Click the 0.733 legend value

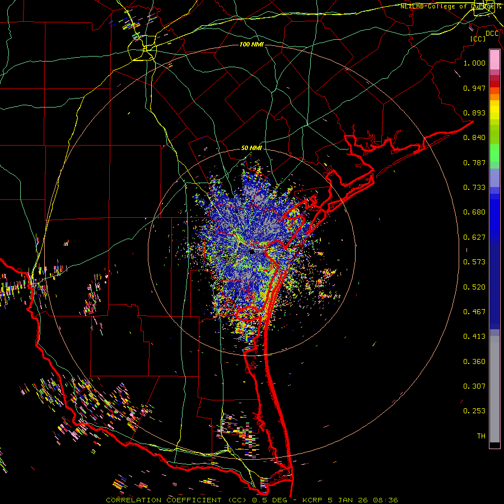pos(474,188)
